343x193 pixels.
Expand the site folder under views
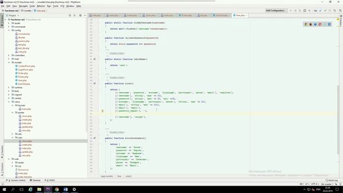(12, 134)
